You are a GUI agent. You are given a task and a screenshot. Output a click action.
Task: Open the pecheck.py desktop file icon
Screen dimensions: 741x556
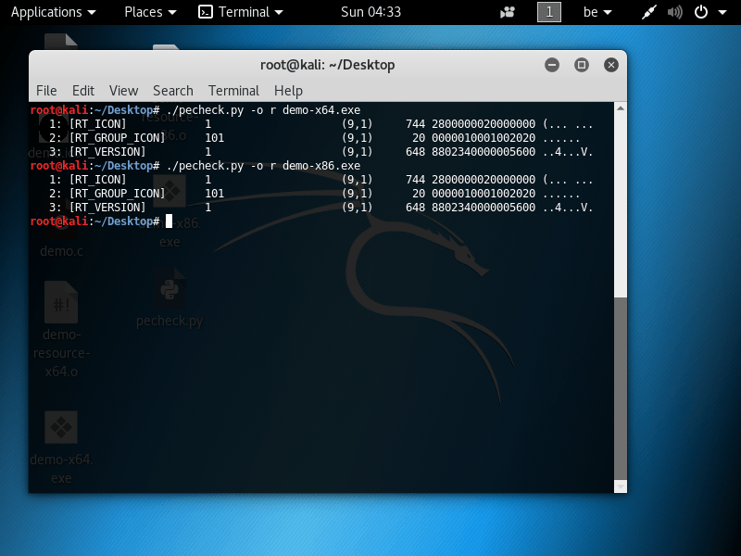170,289
